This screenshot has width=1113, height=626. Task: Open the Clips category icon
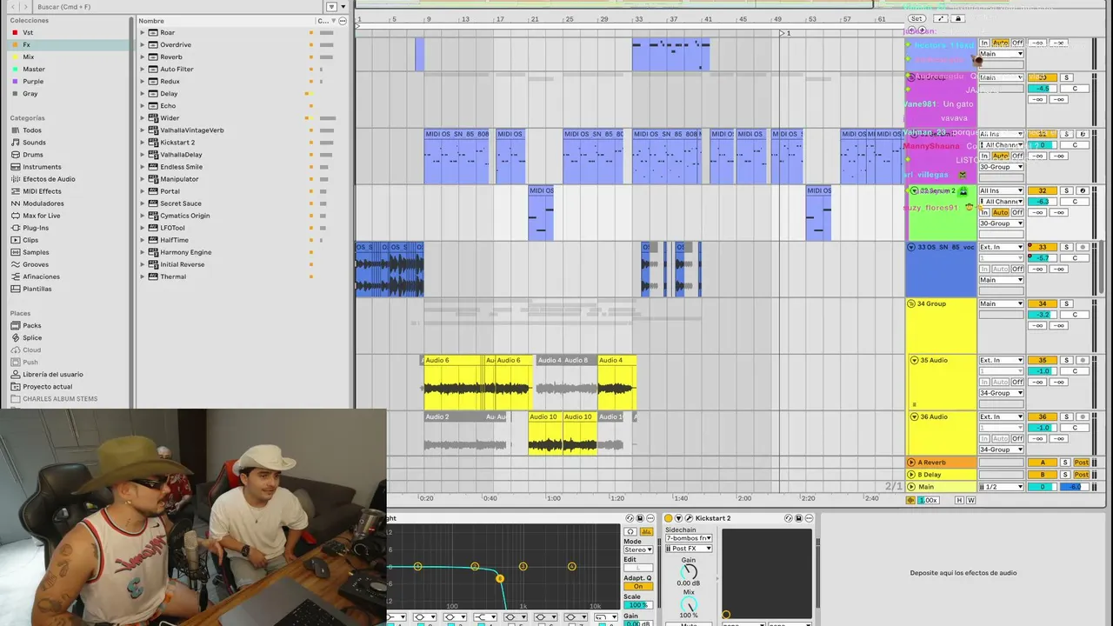coord(15,240)
